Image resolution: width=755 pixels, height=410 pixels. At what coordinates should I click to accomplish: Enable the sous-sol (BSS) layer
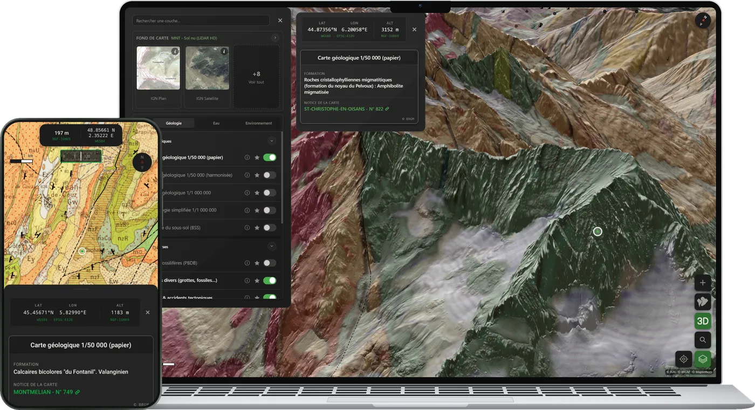(x=270, y=228)
